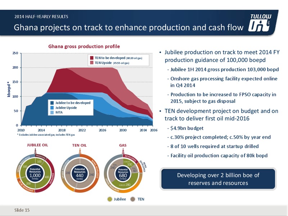Click the Jubilee olive legend dot

[x=110, y=199]
